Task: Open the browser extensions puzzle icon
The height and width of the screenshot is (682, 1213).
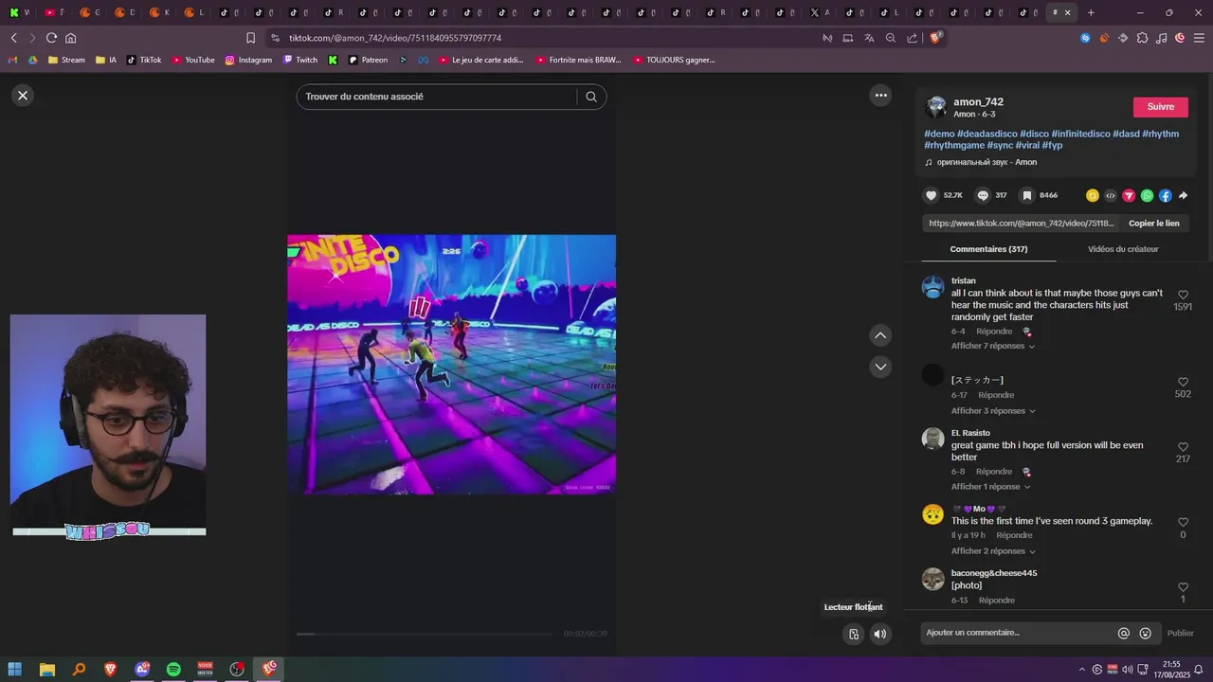Action: click(1142, 38)
